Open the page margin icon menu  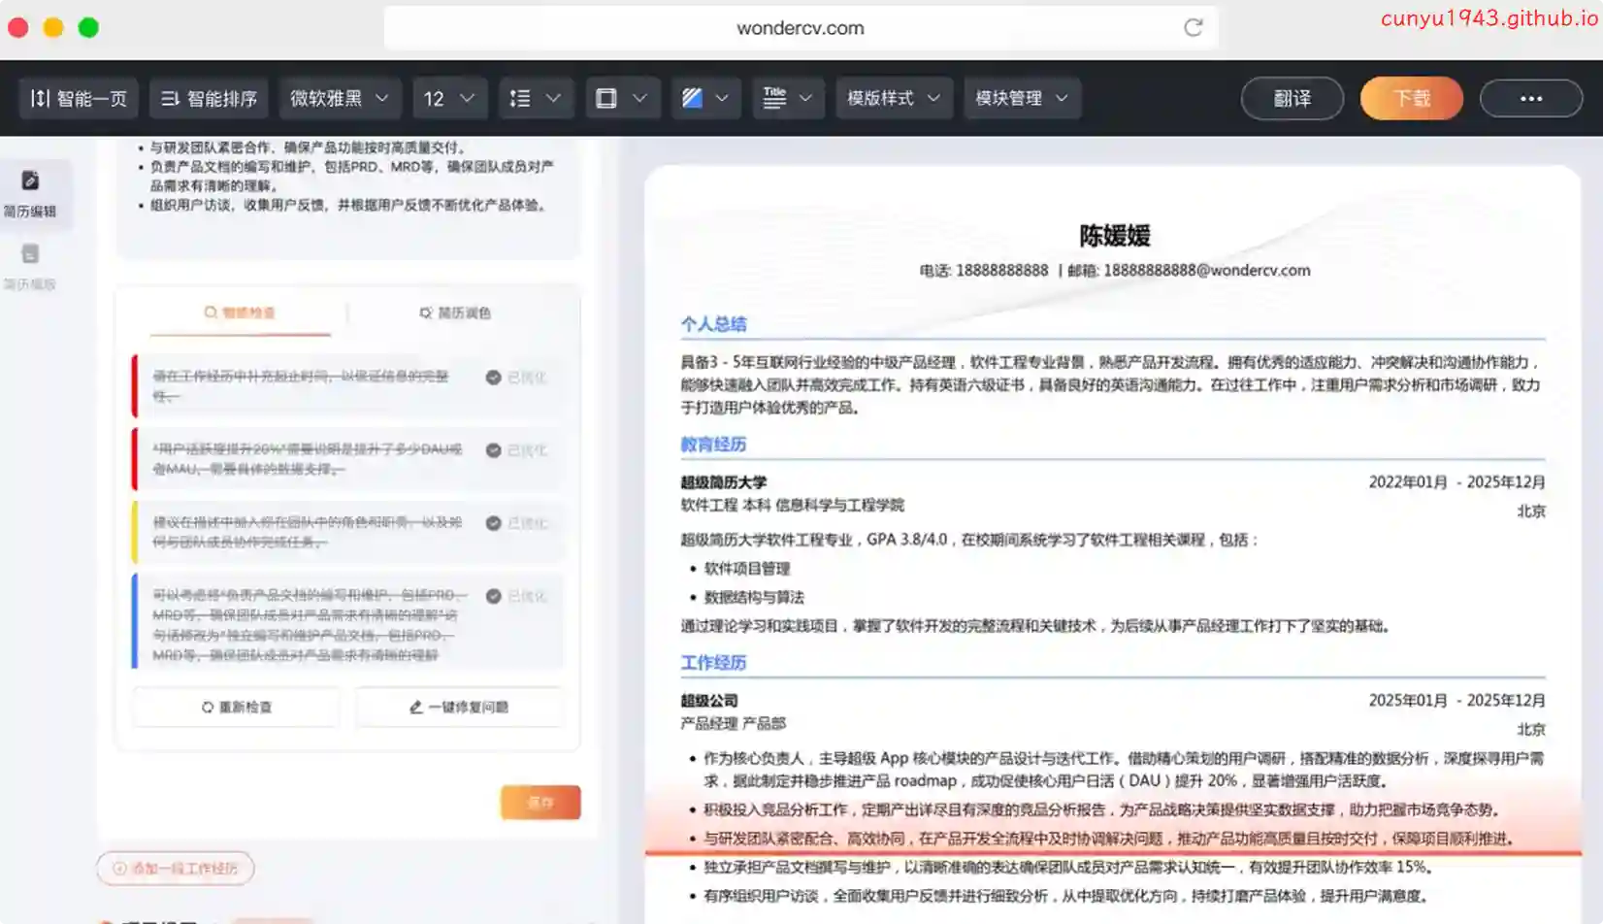pyautogui.click(x=606, y=98)
